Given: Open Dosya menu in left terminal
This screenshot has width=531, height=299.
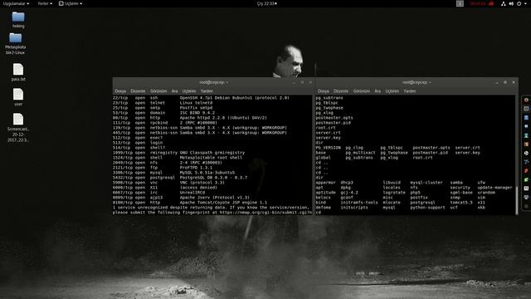Looking at the screenshot, I should coord(120,91).
